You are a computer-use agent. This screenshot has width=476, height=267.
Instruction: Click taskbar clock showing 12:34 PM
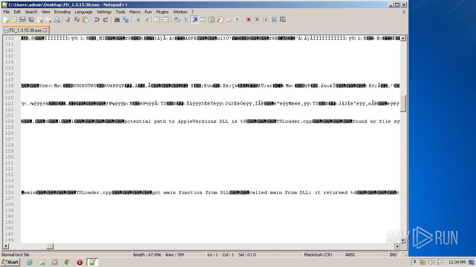(x=457, y=262)
